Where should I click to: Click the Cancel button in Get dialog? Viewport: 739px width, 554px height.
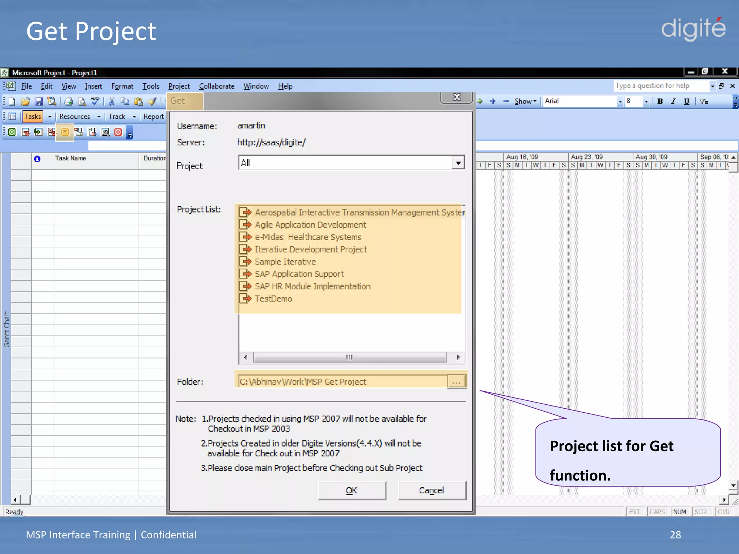tap(432, 490)
